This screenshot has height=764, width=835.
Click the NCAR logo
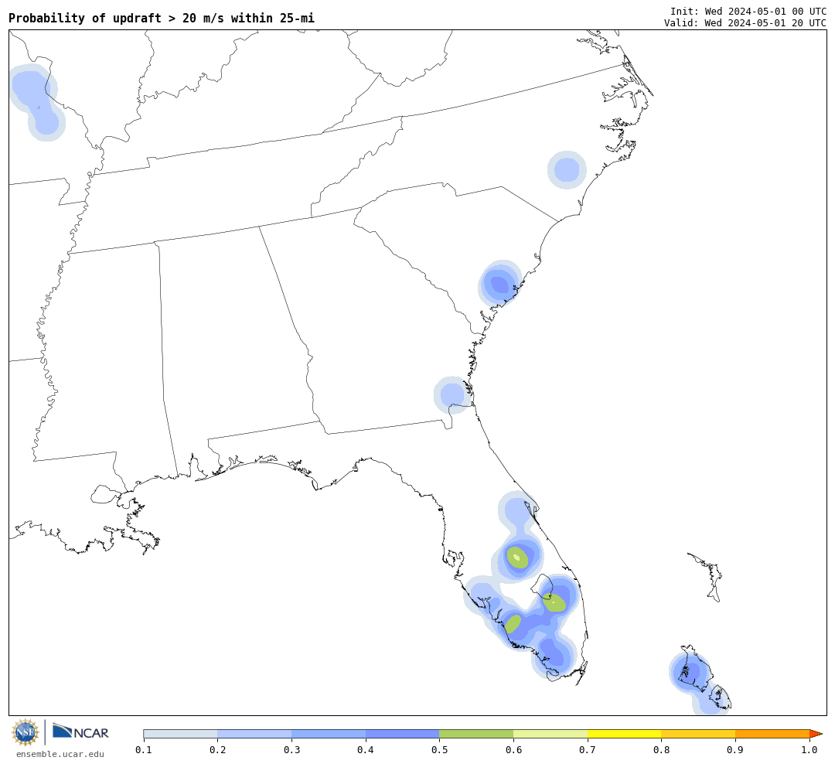(80, 732)
